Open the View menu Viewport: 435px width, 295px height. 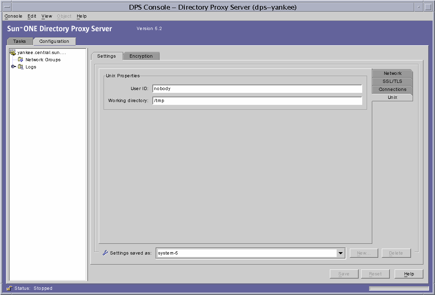point(46,16)
